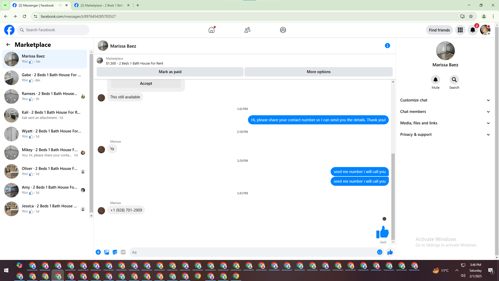Expand the Chat members section
The height and width of the screenshot is (281, 499).
point(445,112)
